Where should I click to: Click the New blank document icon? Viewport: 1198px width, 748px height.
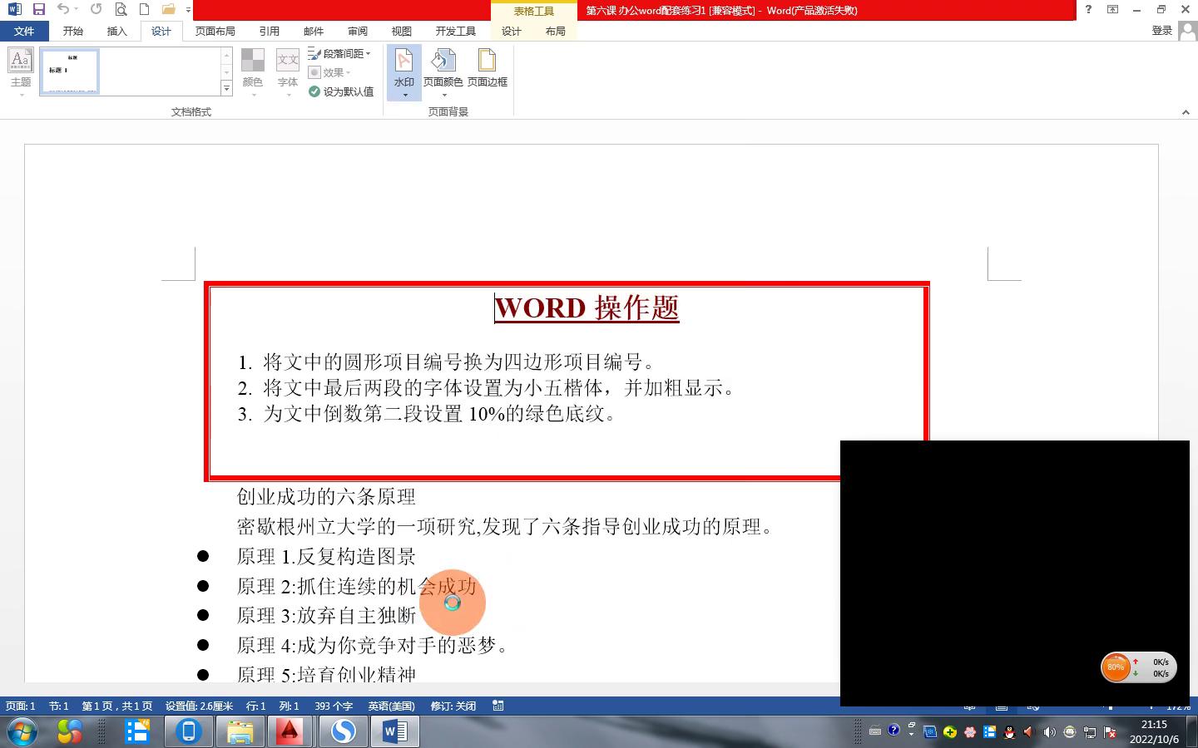click(144, 10)
